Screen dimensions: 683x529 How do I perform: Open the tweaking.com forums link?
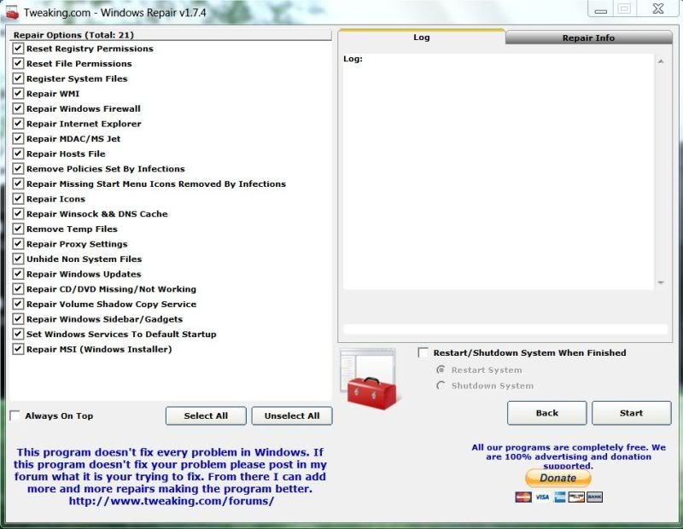coord(172,501)
